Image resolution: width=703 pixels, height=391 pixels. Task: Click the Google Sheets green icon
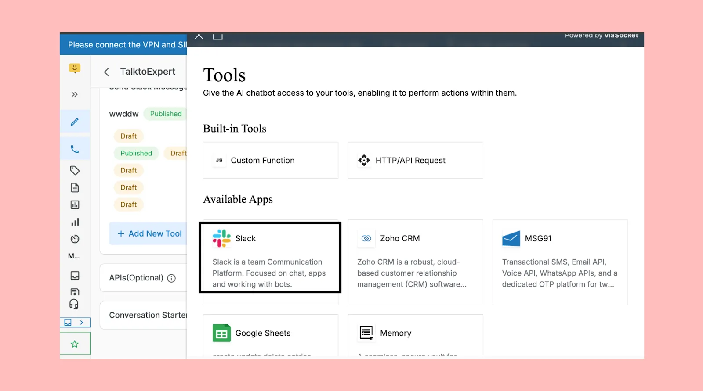221,333
